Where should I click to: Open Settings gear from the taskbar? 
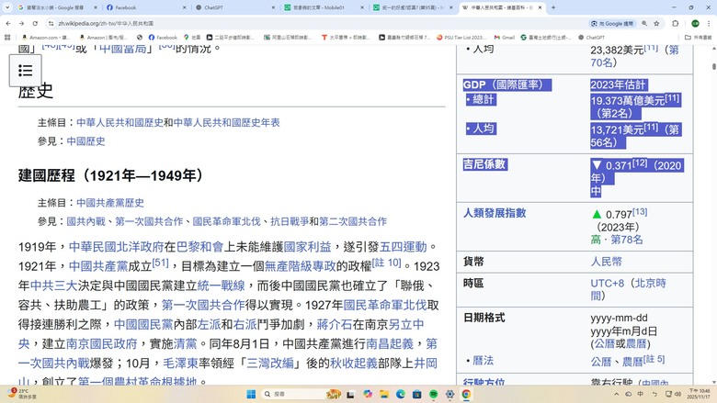[x=450, y=394]
